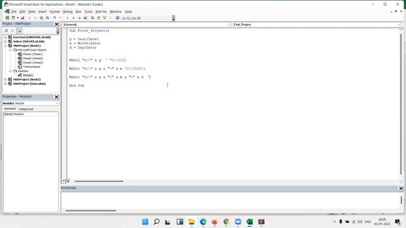Image resolution: width=406 pixels, height=228 pixels.
Task: Close the Properties - Module1 panel
Action: 56,97
